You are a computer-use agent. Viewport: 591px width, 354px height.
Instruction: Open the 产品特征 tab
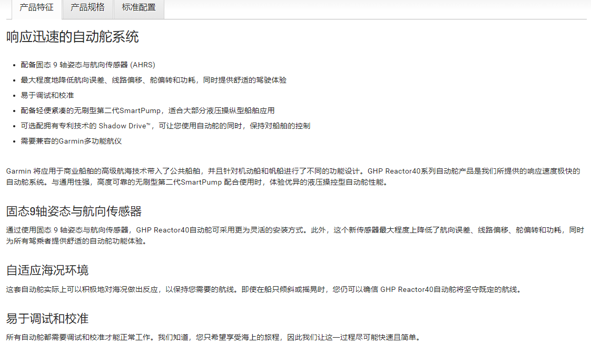(36, 8)
